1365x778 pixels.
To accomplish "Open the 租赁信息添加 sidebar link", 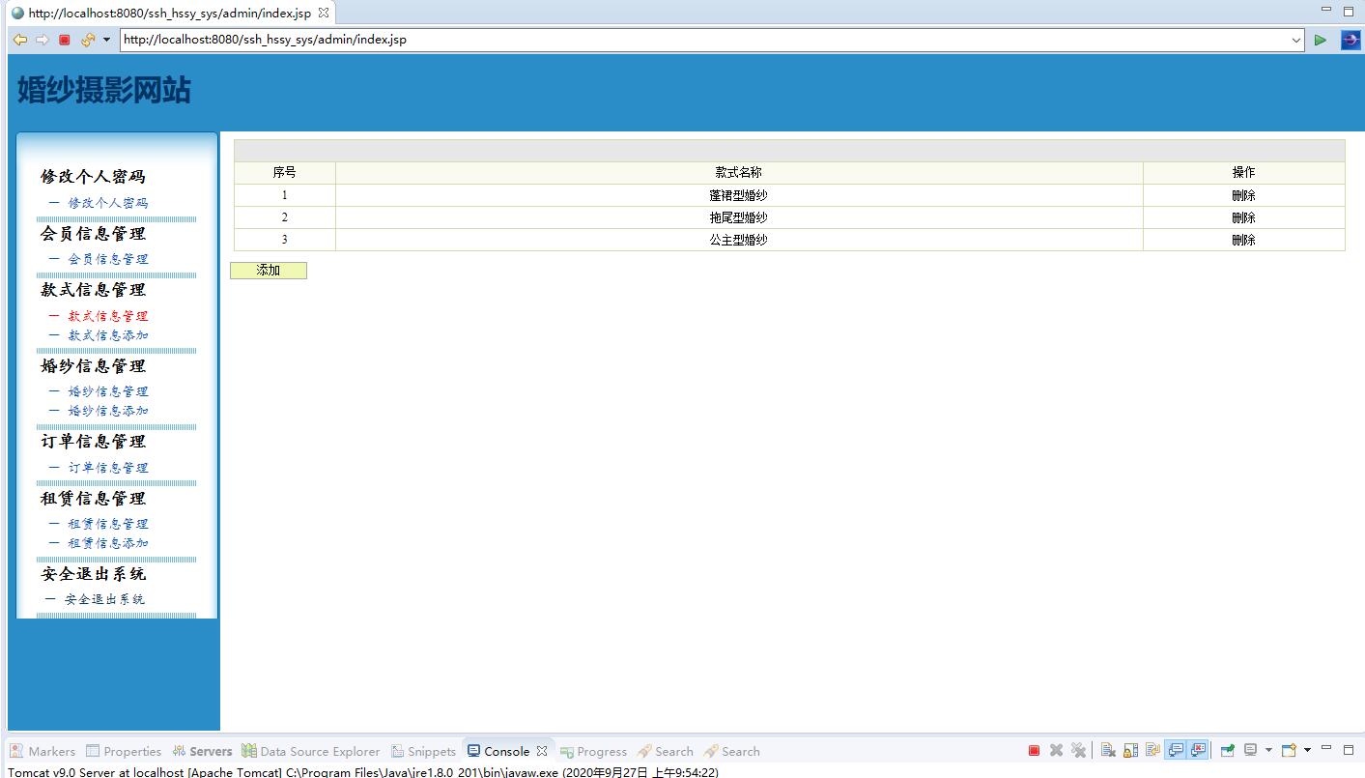I will 108,543.
